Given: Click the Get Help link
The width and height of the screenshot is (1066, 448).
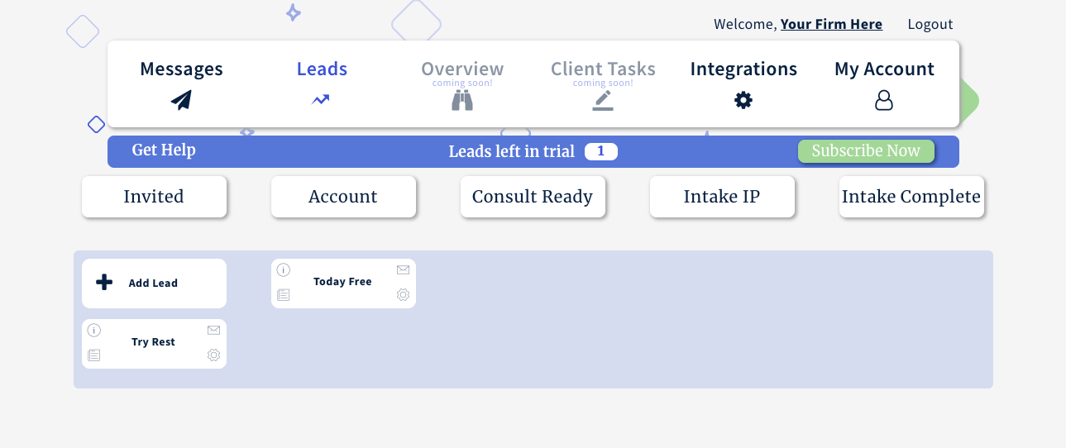Looking at the screenshot, I should (164, 150).
